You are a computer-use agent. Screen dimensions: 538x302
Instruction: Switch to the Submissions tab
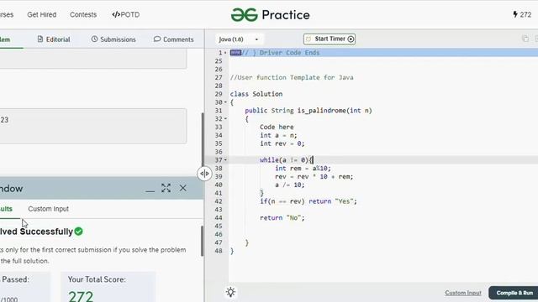(x=113, y=39)
